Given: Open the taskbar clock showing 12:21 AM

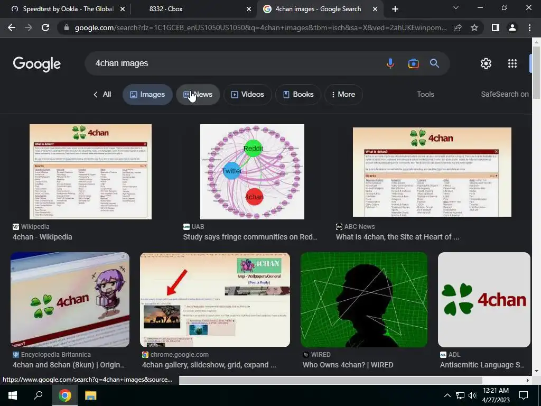Looking at the screenshot, I should coord(496,395).
